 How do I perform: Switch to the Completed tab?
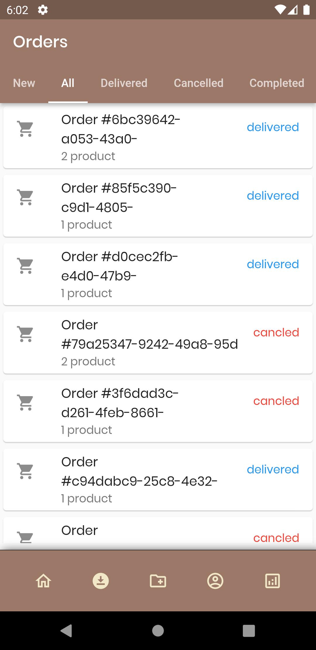pyautogui.click(x=277, y=83)
